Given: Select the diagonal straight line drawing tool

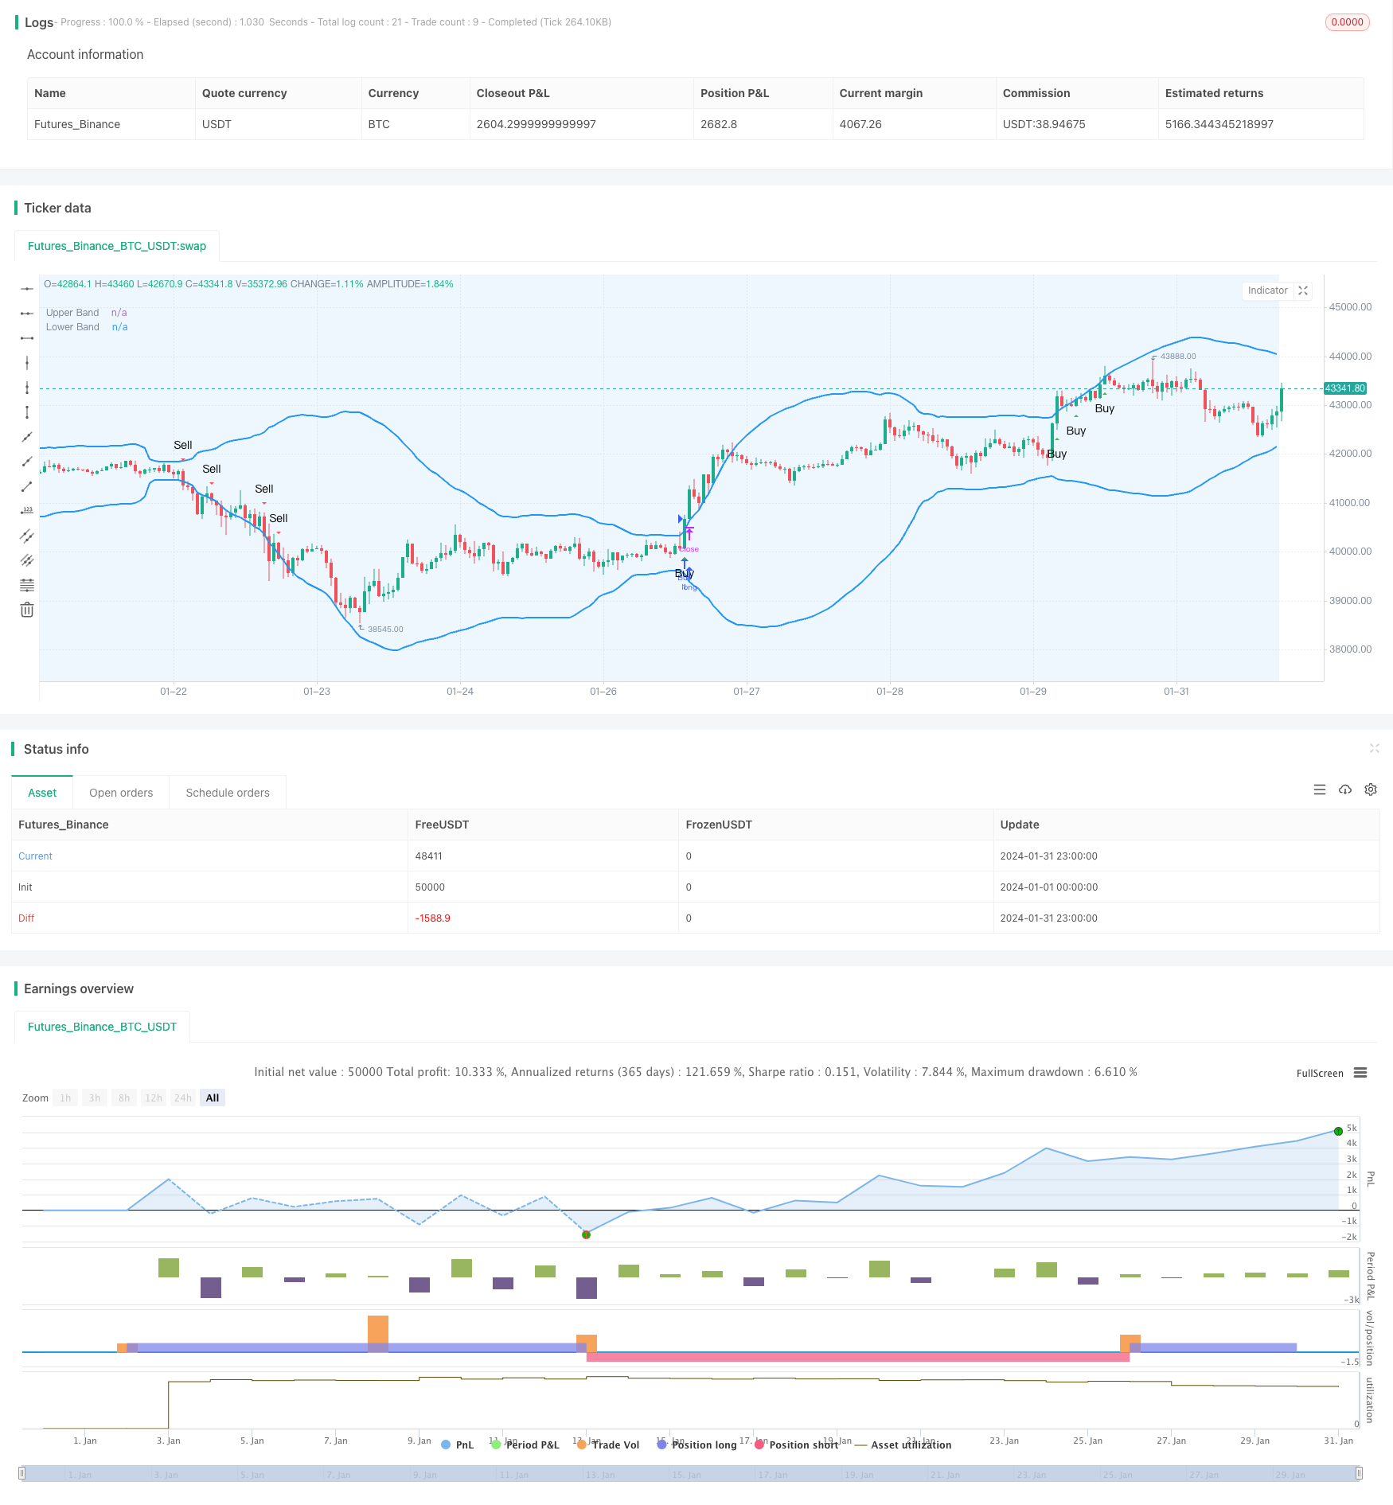Looking at the screenshot, I should point(27,437).
